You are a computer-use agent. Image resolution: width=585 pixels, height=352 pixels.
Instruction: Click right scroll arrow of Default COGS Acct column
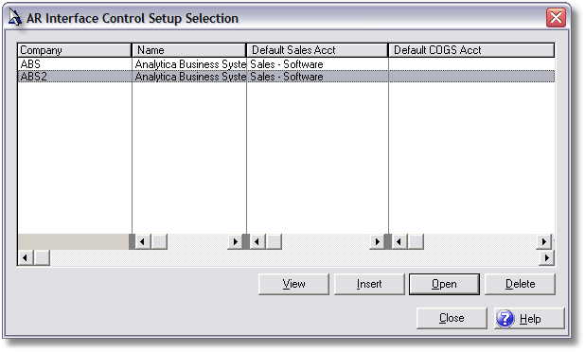coord(544,241)
